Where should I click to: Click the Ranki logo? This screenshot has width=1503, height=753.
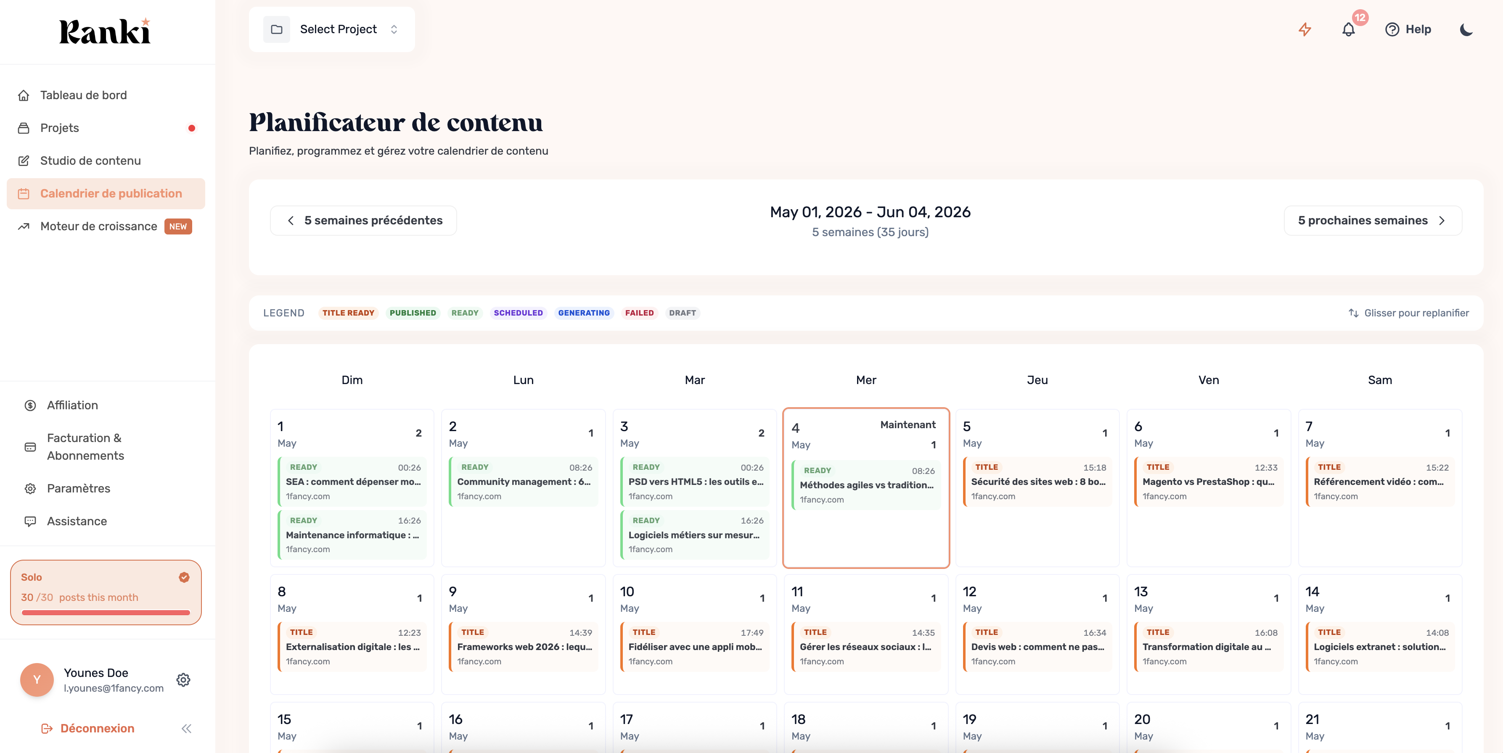coord(105,32)
